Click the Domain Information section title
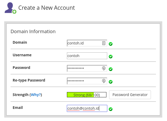Screen dimensions: 167x121 [x=33, y=32]
